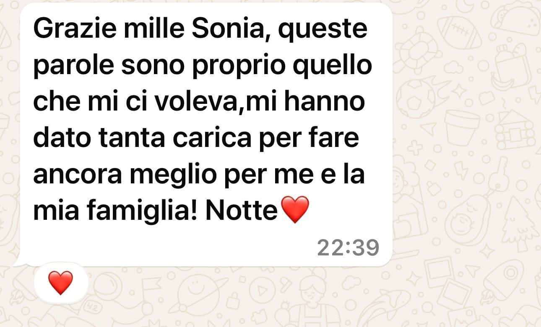Click the pine tree doodle in wallpaper
Image resolution: width=541 pixels, height=327 pixels.
pos(520,223)
